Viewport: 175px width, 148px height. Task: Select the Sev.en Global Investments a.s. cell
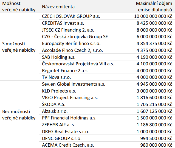(74, 84)
